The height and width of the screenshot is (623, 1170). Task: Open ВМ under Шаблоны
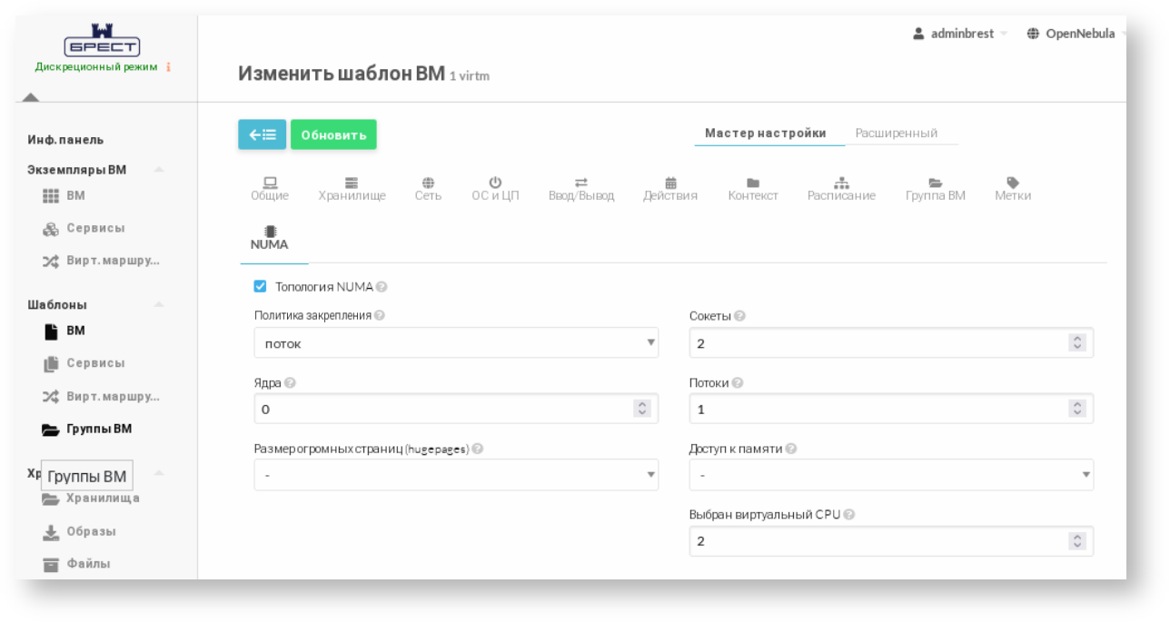pos(64,331)
